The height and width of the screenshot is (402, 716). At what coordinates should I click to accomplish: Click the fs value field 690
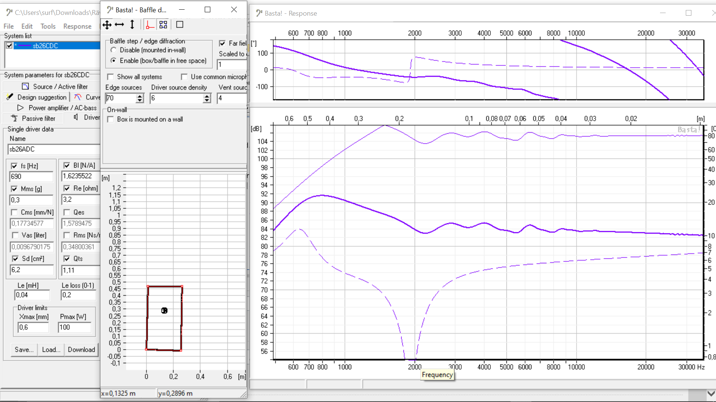(32, 176)
